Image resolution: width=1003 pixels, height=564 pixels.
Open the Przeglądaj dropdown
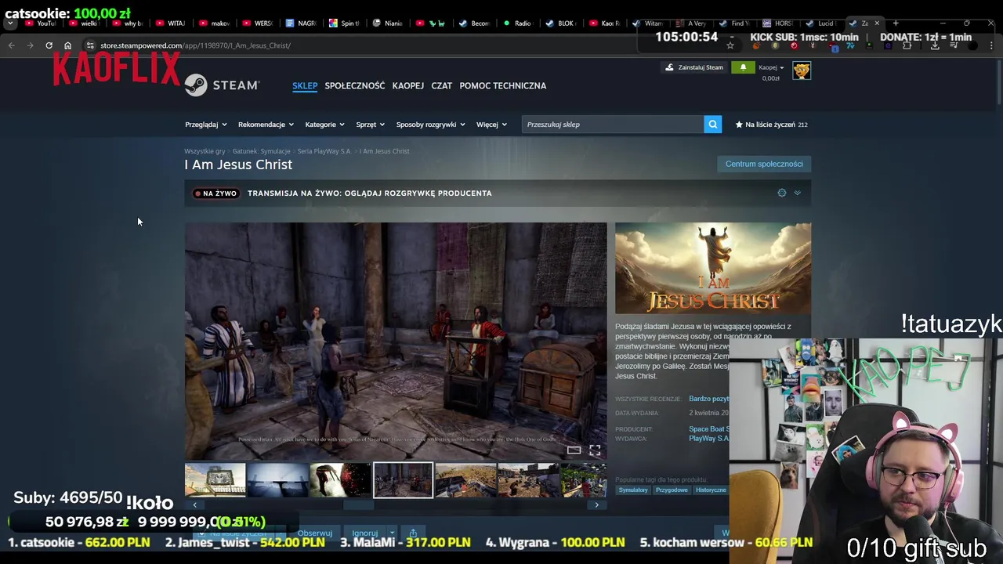tap(206, 125)
